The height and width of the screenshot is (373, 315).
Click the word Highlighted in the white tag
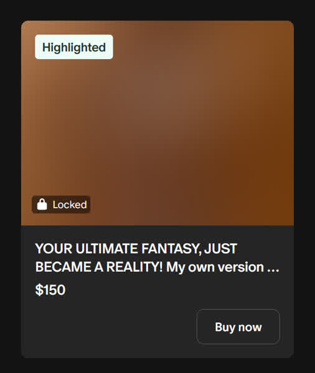click(x=74, y=47)
